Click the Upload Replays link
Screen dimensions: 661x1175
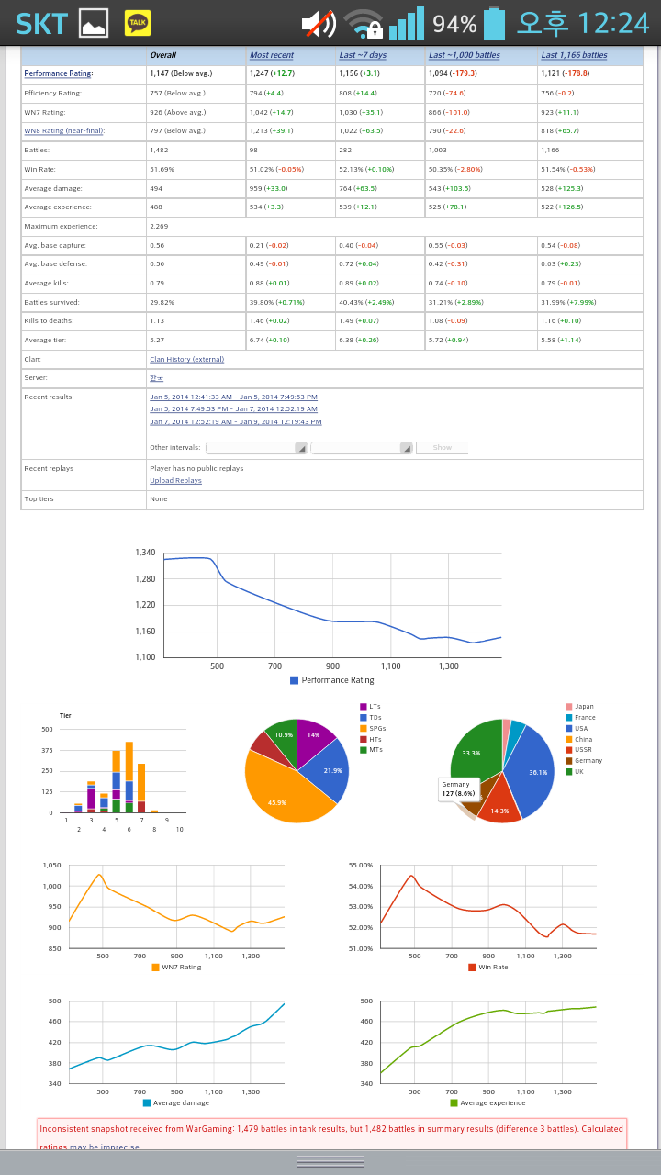[175, 480]
